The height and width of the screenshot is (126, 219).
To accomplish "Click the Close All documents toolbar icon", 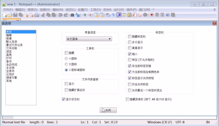I will 31,15.
